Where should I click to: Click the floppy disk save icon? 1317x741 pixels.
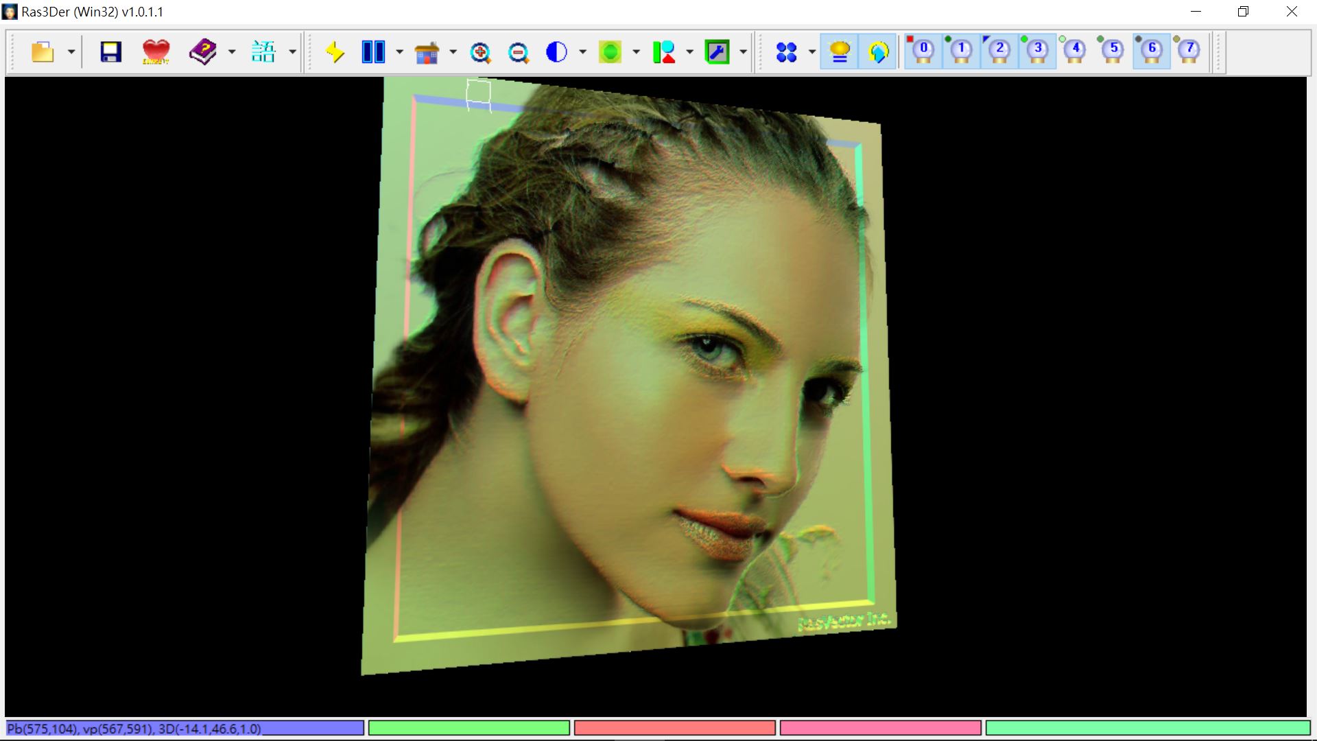(x=110, y=52)
